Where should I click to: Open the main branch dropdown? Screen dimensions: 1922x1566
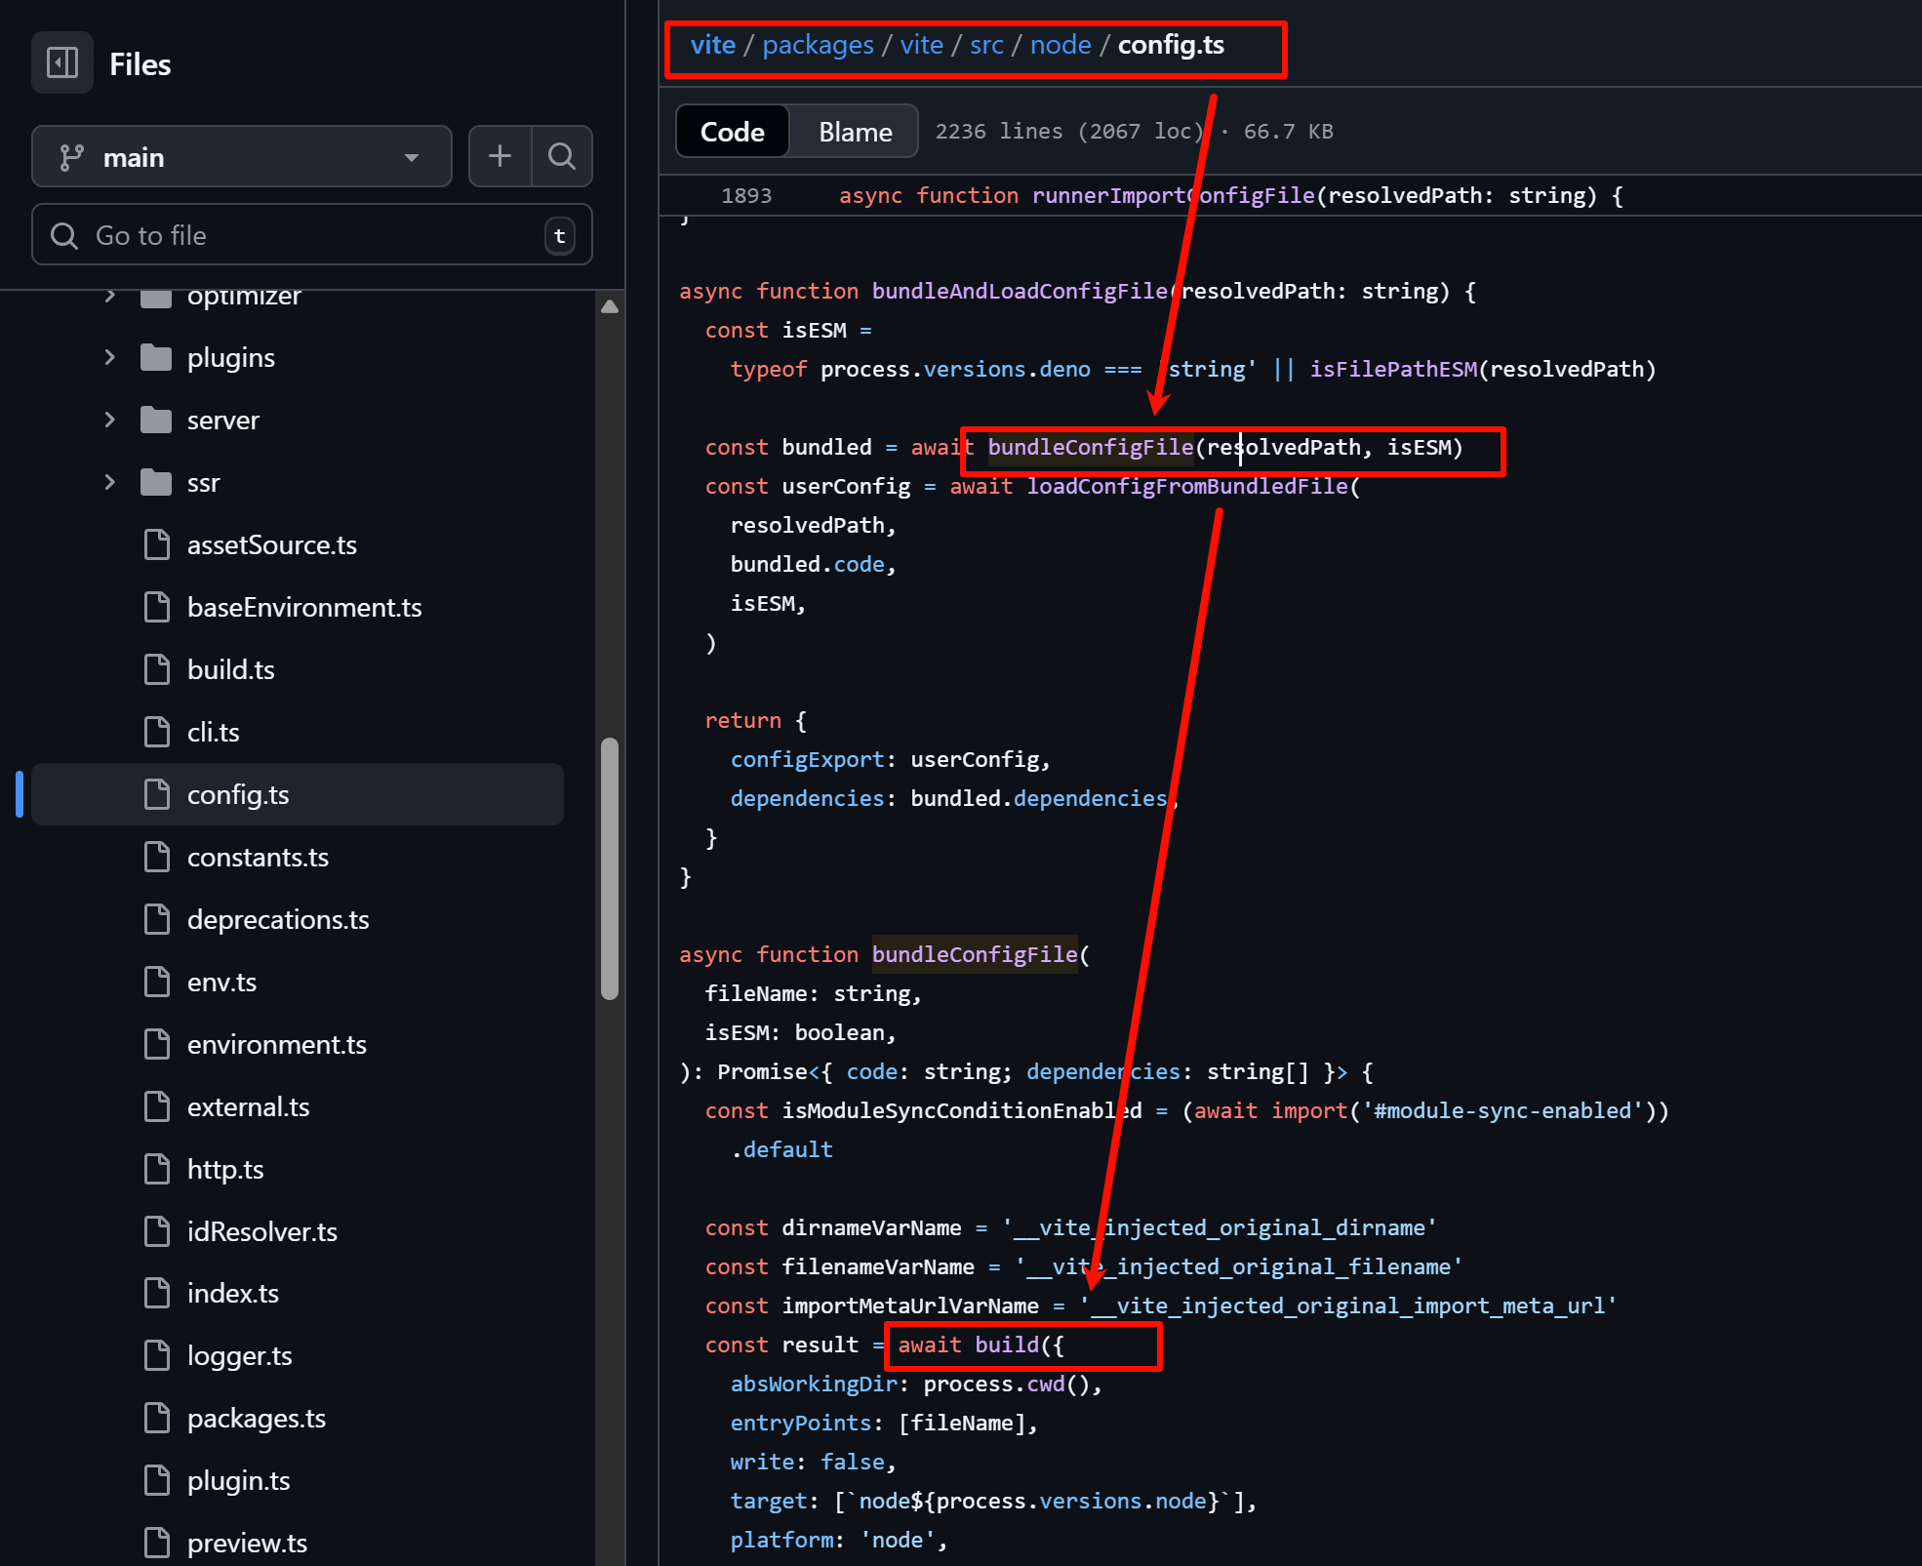241,156
